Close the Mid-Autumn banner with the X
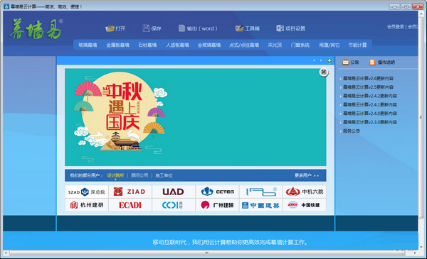This screenshot has height=259, width=427. 324,72
